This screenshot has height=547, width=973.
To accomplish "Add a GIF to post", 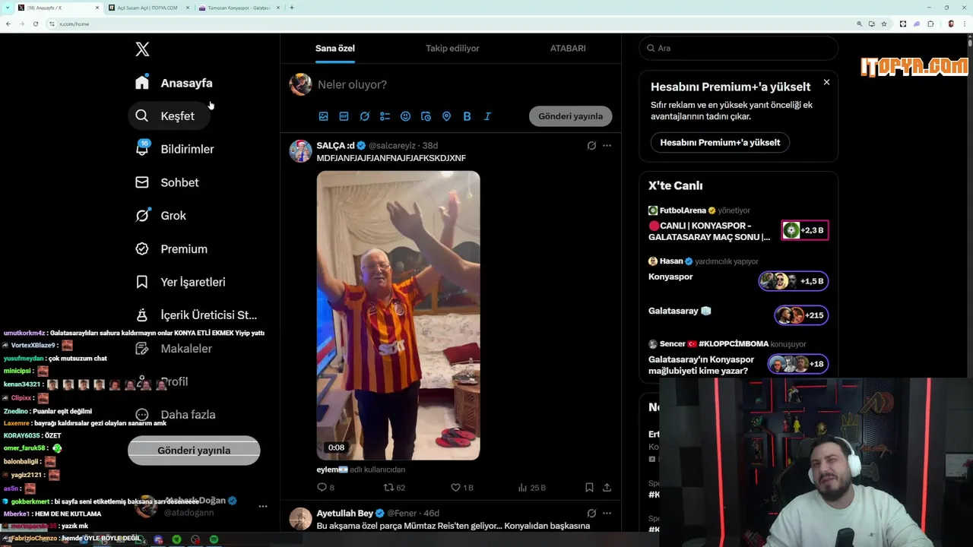I will click(x=344, y=116).
